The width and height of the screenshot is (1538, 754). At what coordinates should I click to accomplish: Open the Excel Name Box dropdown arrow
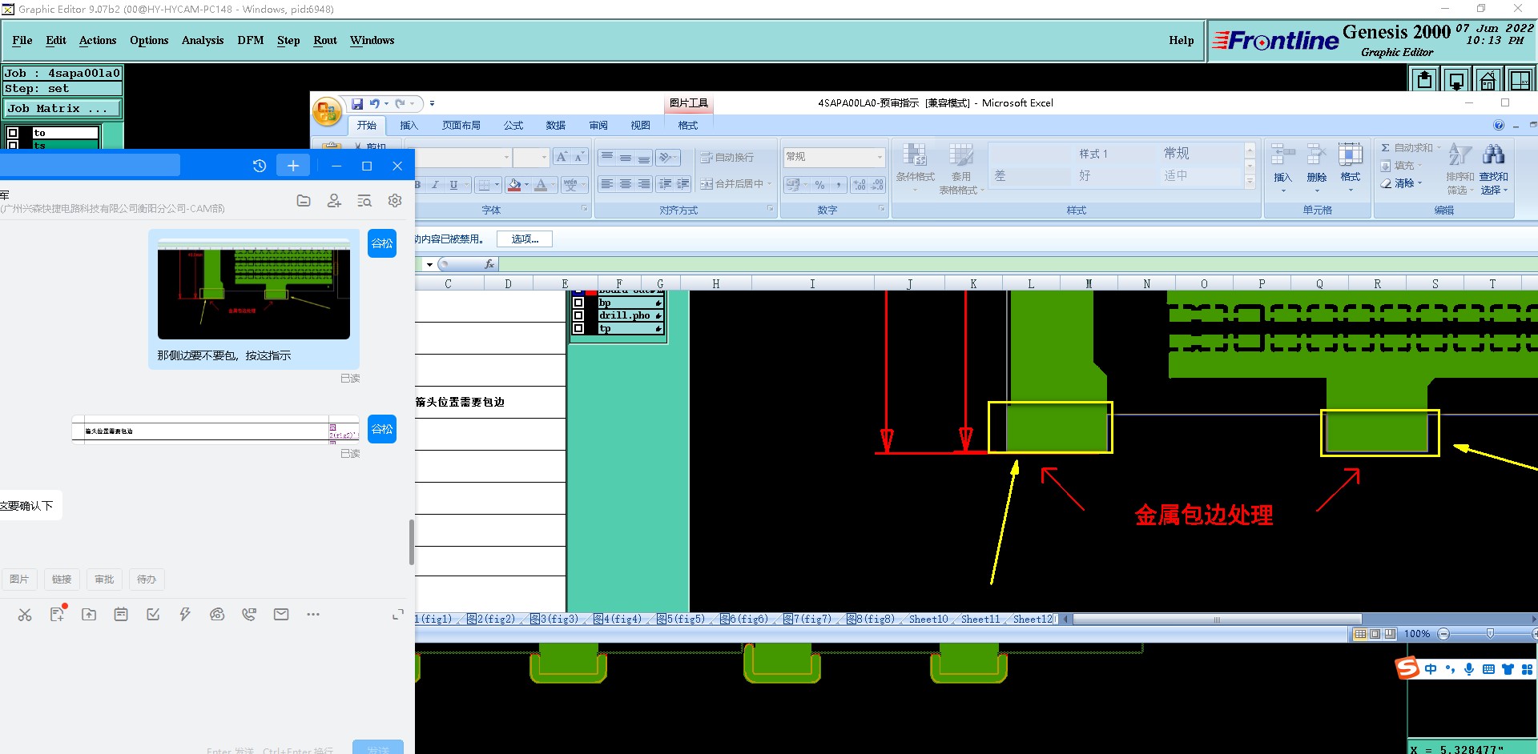(429, 264)
